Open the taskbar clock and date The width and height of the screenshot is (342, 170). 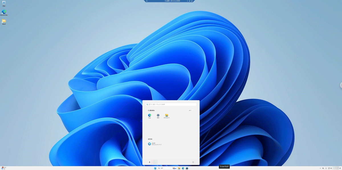pyautogui.click(x=335, y=168)
